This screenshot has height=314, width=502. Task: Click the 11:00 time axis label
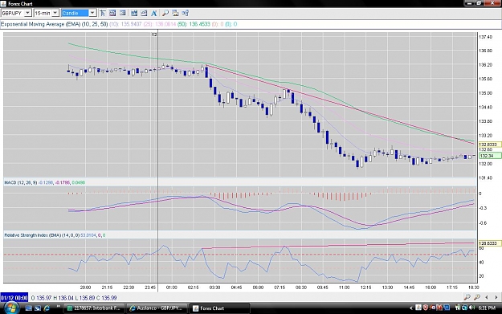click(x=344, y=287)
